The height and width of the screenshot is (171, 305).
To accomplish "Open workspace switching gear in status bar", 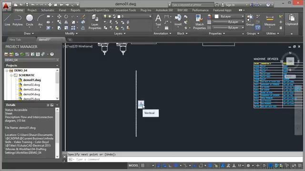I will coord(248,166).
